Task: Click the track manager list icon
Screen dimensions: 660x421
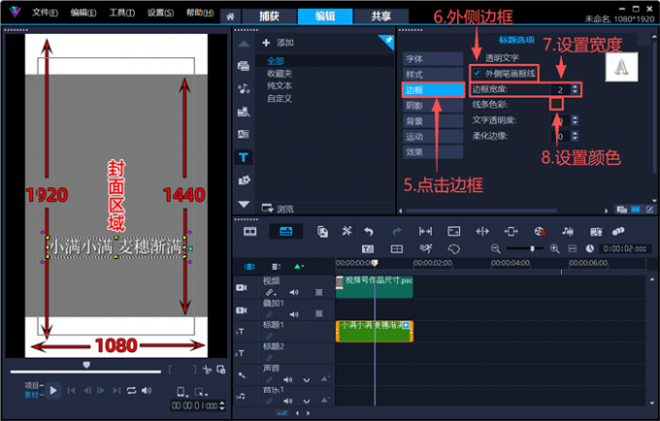Action: coord(276,267)
